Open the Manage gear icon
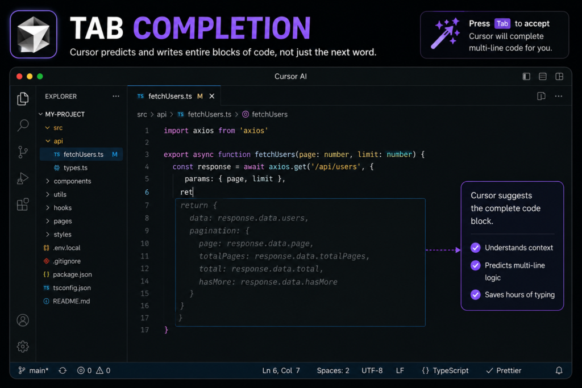Viewport: 582px width, 388px height. pos(23,347)
